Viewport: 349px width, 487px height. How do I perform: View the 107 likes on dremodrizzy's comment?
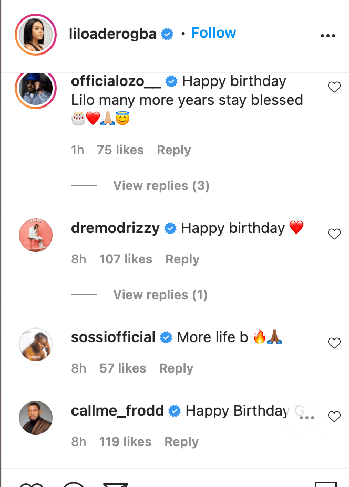126,259
